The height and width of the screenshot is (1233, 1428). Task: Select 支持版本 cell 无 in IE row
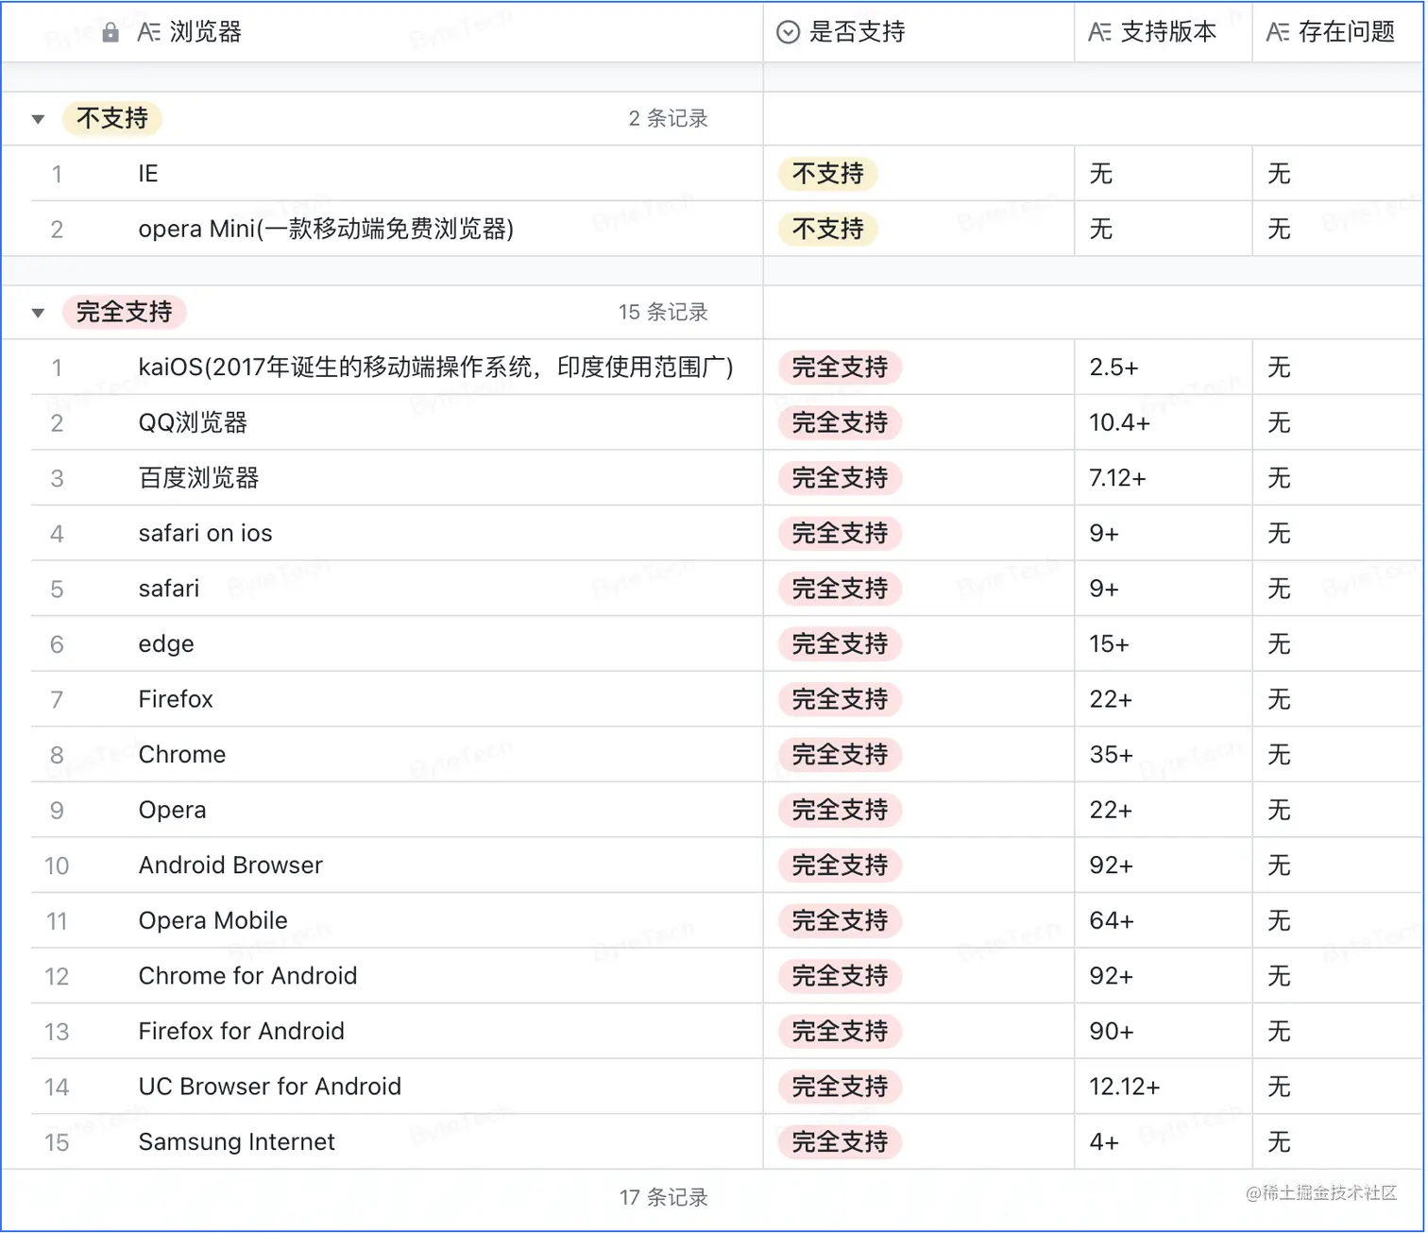(x=1164, y=174)
